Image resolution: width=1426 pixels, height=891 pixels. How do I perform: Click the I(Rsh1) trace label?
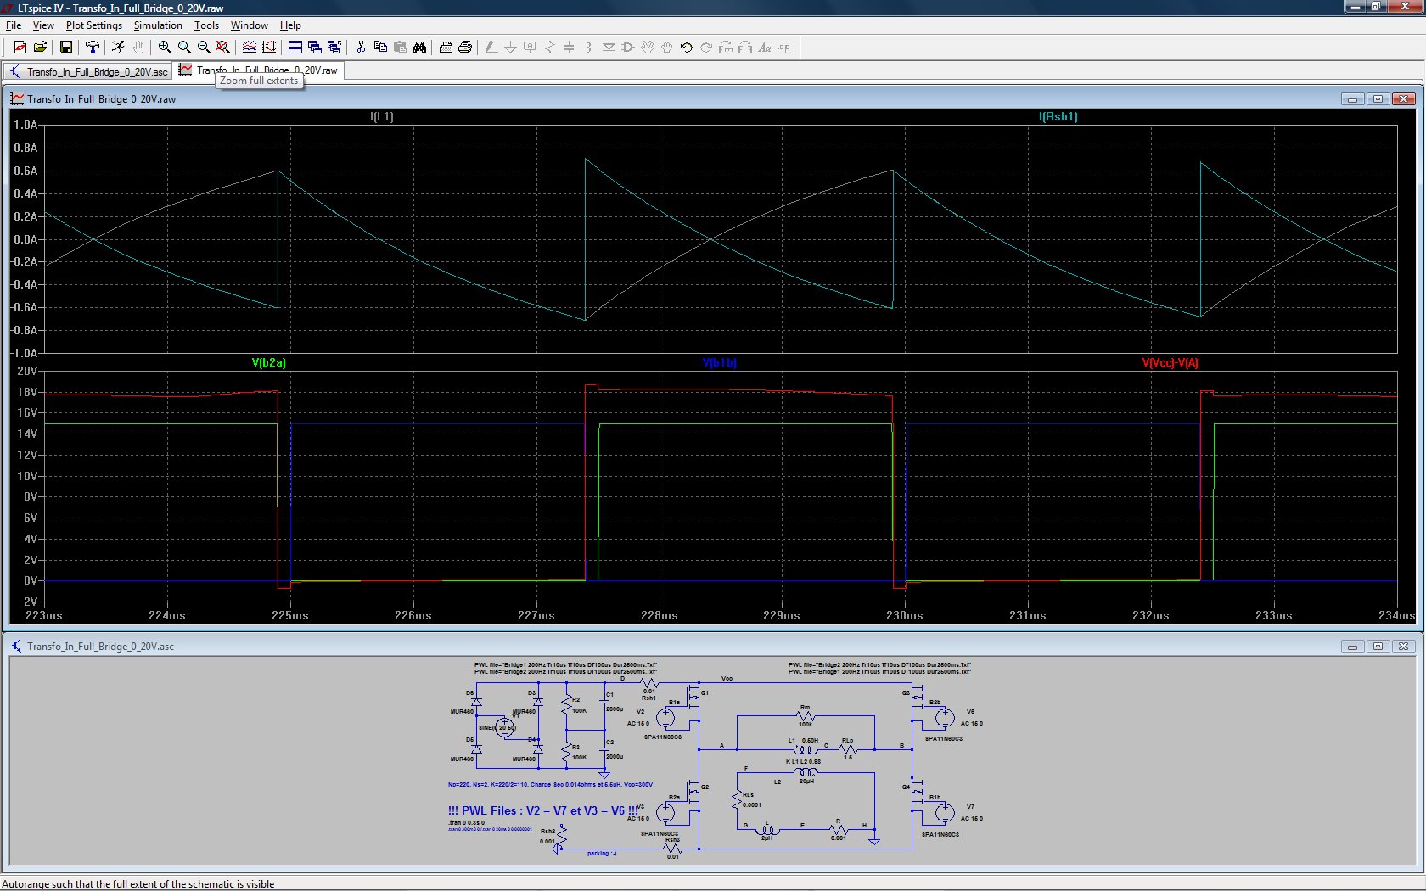point(1058,117)
